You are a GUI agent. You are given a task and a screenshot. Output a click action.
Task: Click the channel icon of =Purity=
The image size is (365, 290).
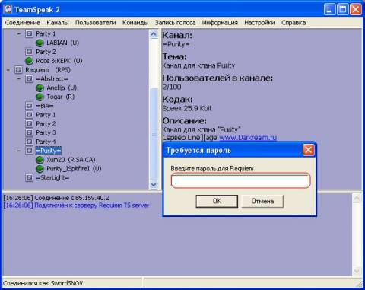point(29,151)
